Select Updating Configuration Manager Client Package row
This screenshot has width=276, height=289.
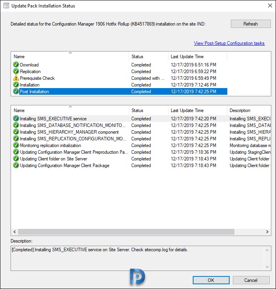coord(141,165)
